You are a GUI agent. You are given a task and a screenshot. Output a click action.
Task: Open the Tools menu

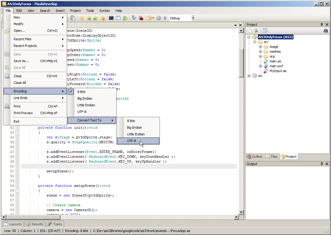click(90, 11)
